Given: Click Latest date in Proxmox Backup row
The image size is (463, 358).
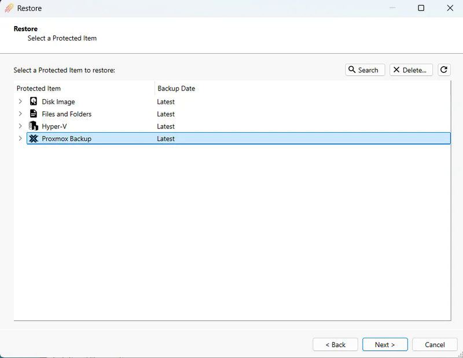Looking at the screenshot, I should tap(166, 138).
